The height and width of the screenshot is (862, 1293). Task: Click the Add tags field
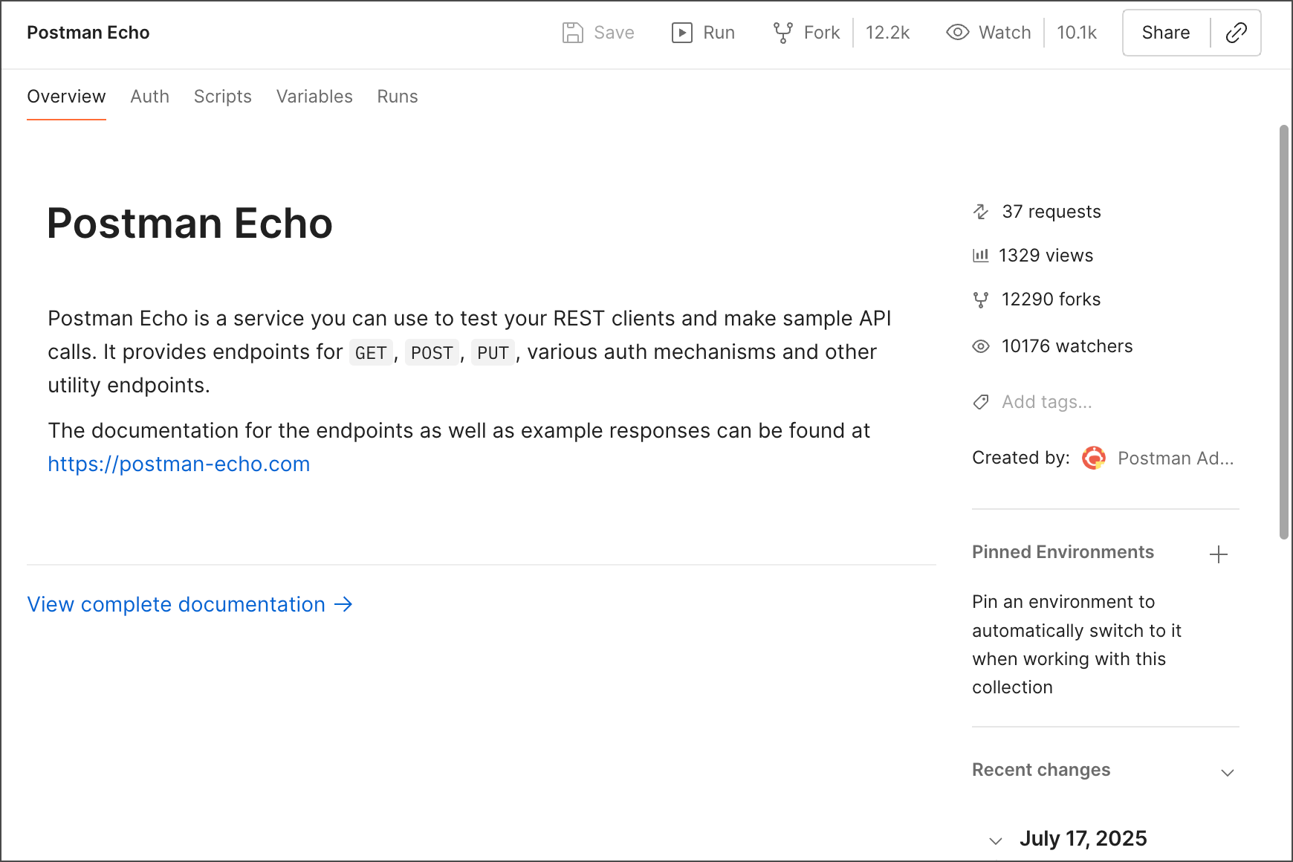coord(1047,402)
